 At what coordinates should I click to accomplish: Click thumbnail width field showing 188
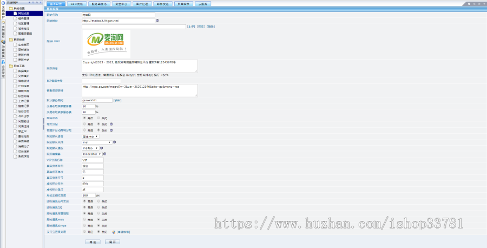tap(89, 195)
